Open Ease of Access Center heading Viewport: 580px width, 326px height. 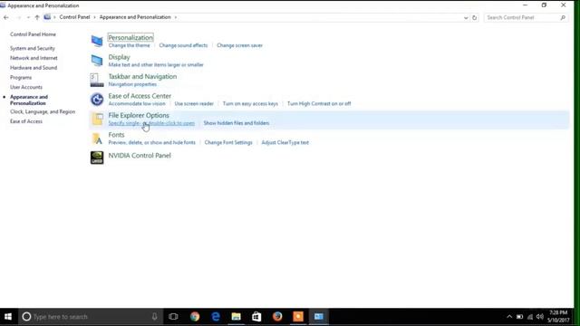tap(140, 96)
